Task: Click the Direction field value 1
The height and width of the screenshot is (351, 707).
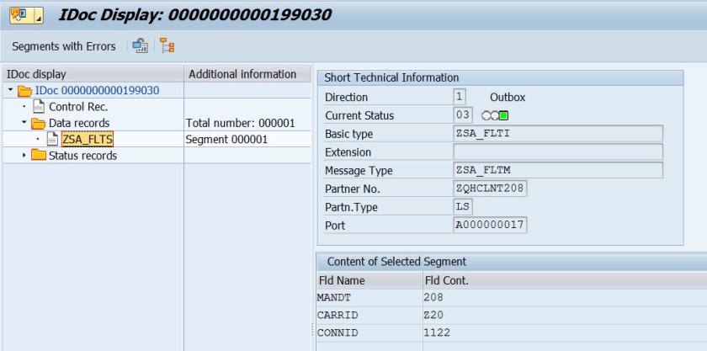Action: (460, 97)
